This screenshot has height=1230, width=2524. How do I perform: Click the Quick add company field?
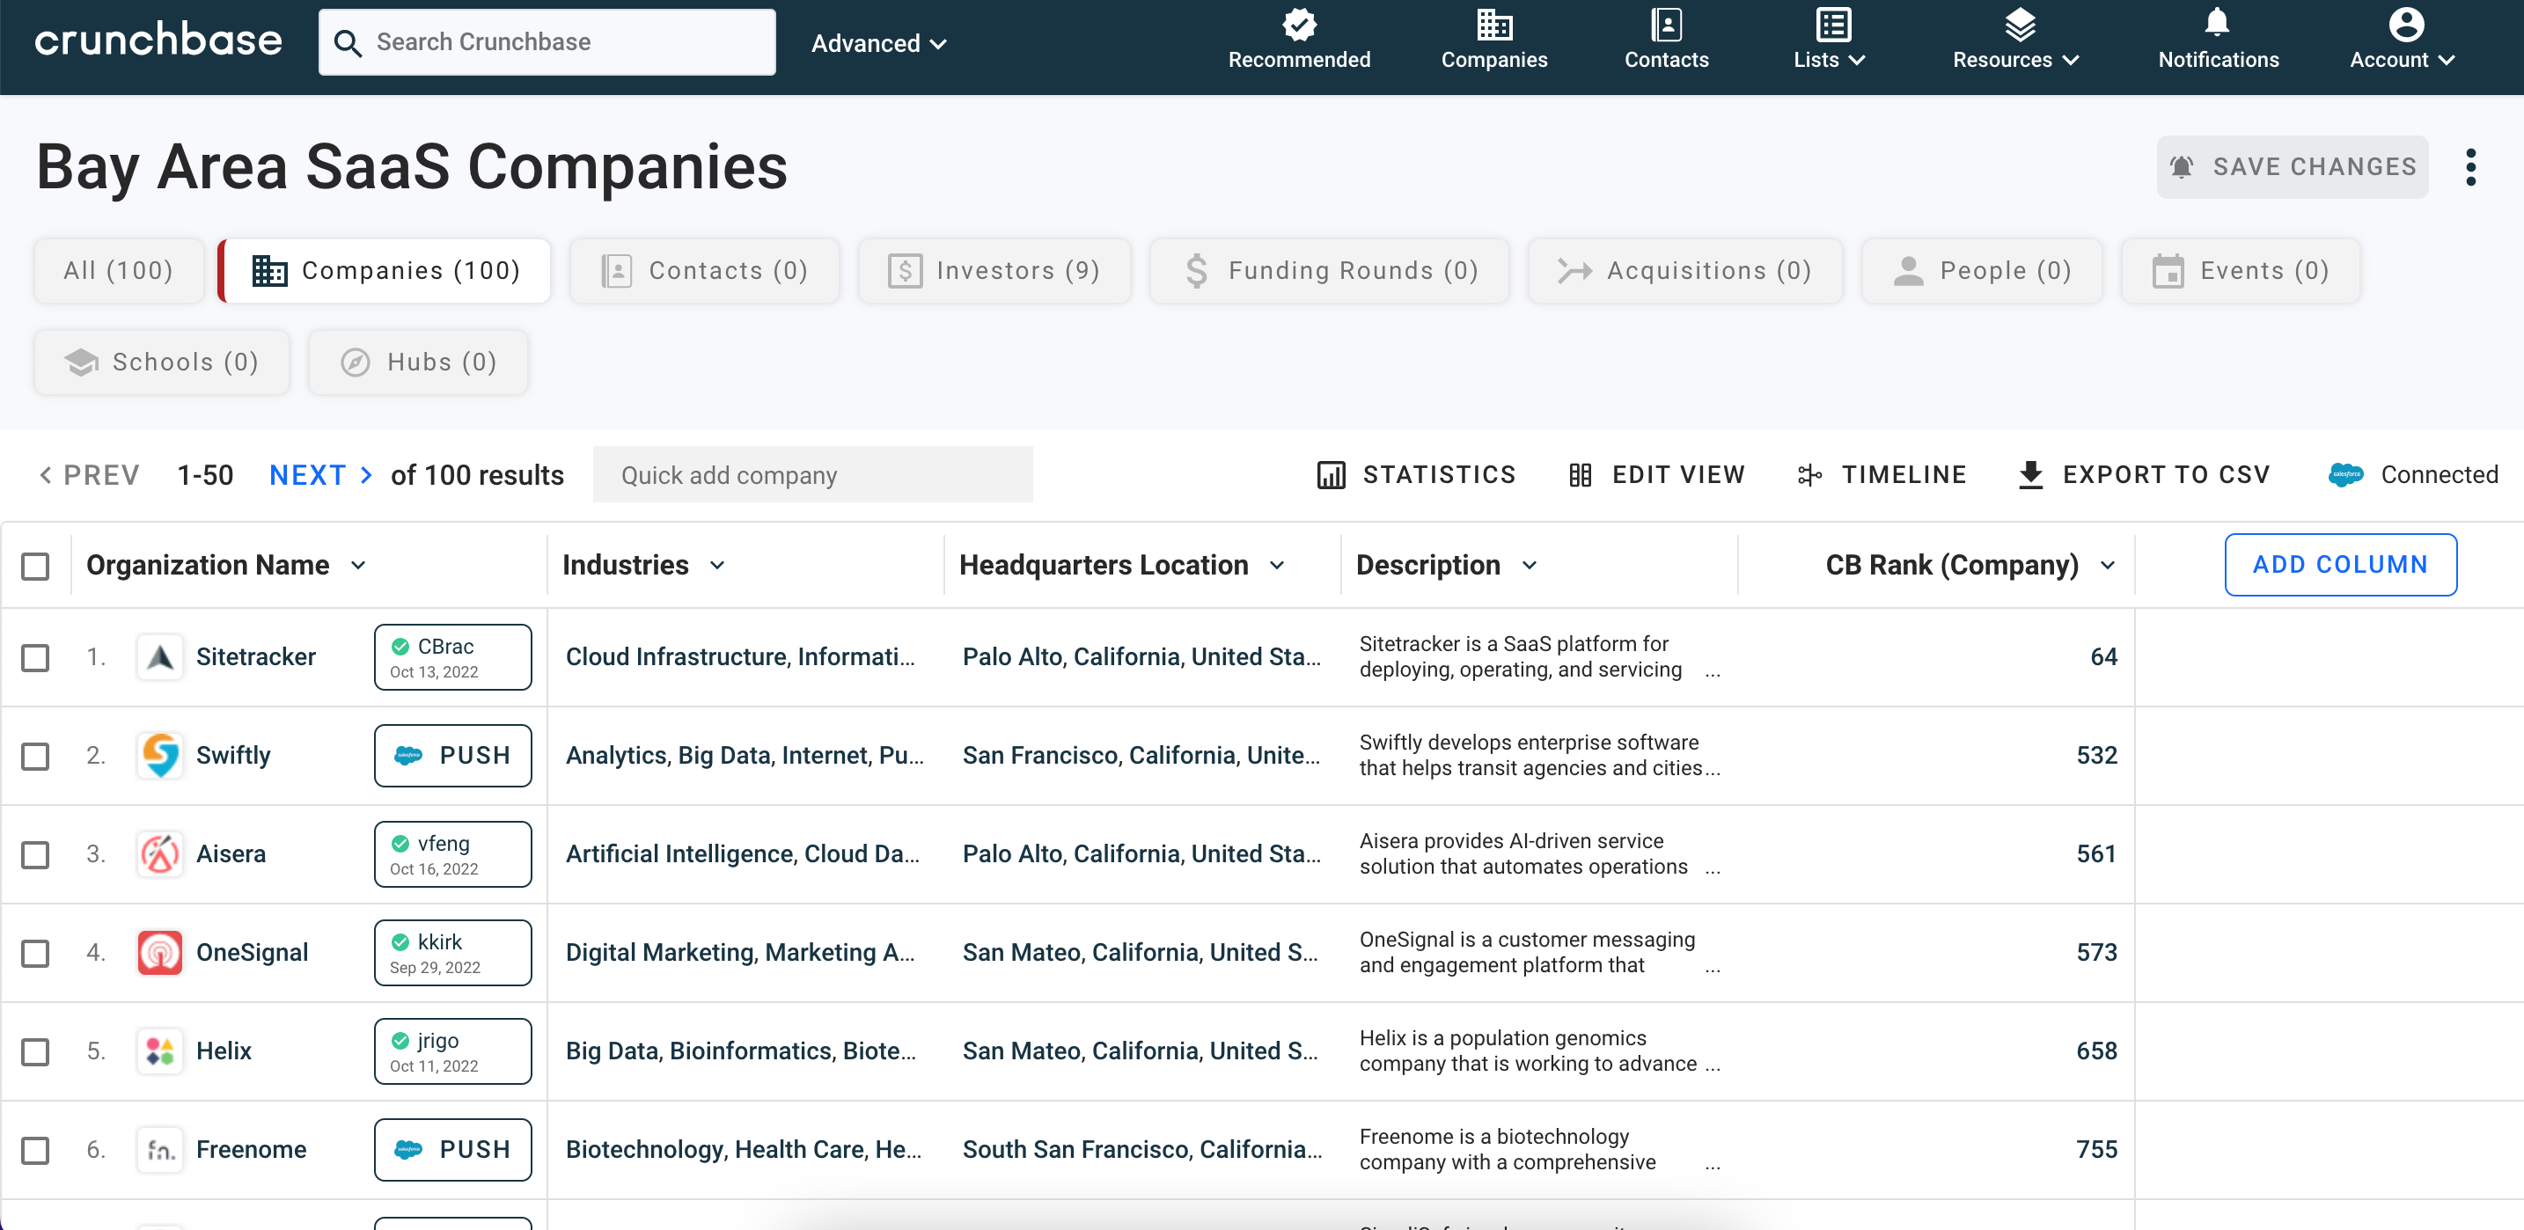click(812, 475)
